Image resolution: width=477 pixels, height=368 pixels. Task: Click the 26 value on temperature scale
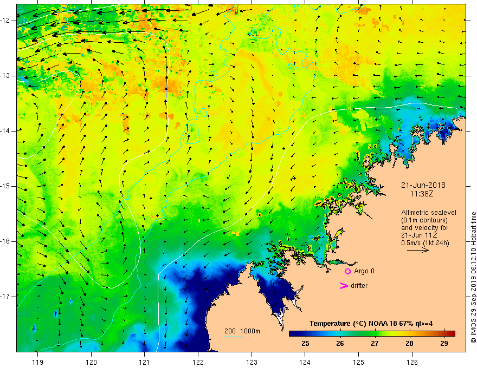coord(340,343)
